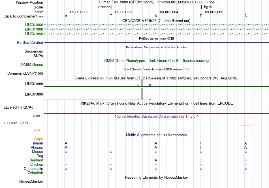
Task: Click the LINC01890 label in the GTEx track
Action: tap(34, 94)
